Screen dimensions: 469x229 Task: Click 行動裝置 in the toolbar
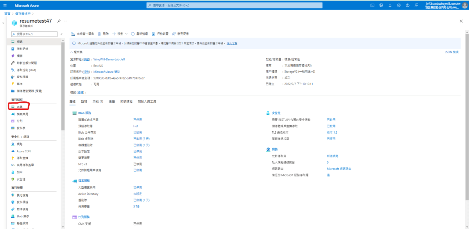tap(160, 34)
